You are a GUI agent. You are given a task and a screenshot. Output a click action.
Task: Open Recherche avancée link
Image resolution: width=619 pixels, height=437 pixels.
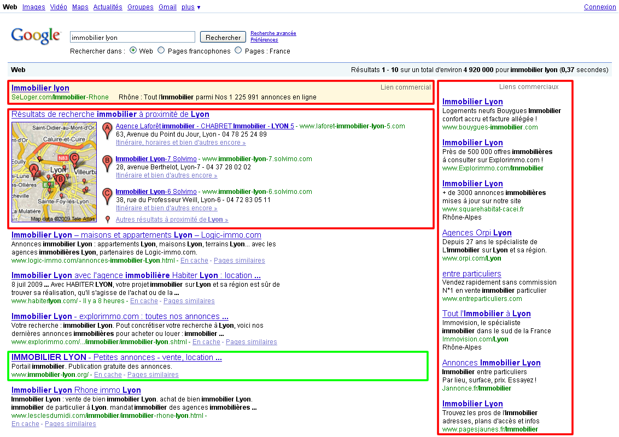(273, 33)
